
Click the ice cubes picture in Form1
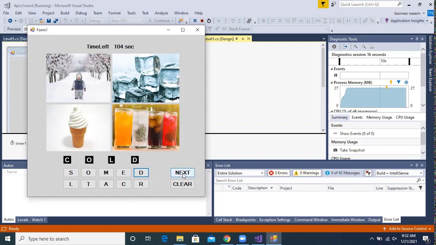click(x=146, y=78)
